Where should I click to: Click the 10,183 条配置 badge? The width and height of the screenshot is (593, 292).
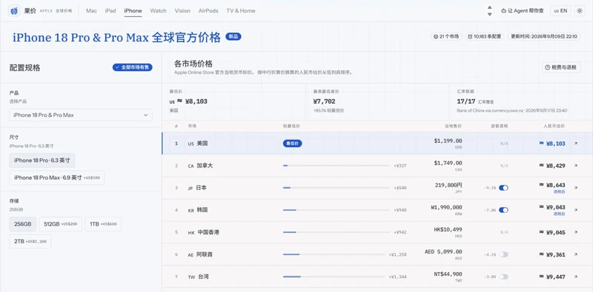click(485, 37)
